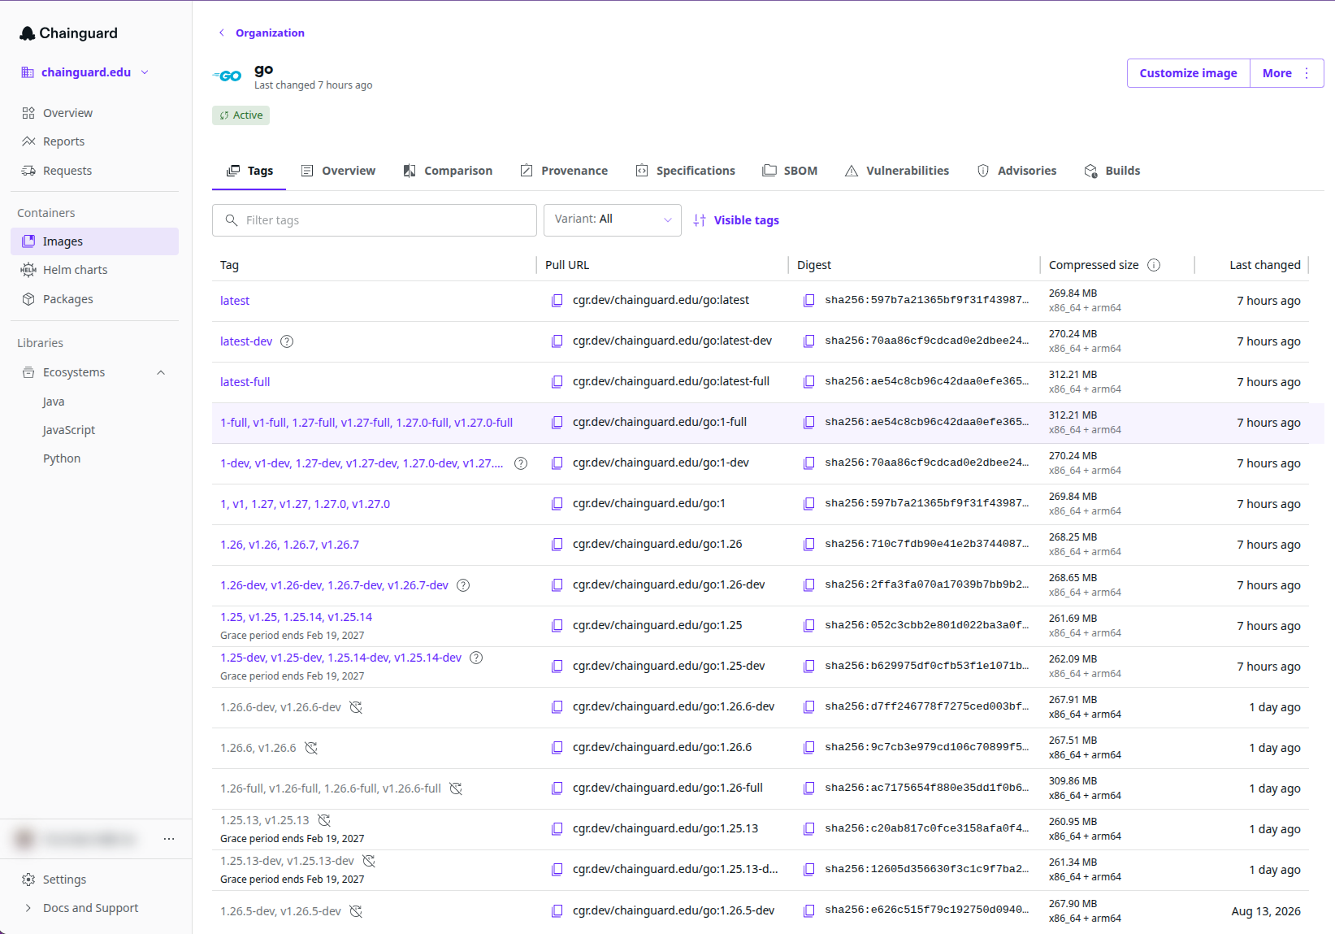Viewport: 1335px width, 934px height.
Task: Click the Active status badge
Action: tap(241, 115)
